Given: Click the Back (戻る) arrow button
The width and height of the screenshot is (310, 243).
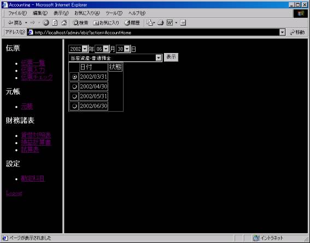Looking at the screenshot, I should 15,23.
